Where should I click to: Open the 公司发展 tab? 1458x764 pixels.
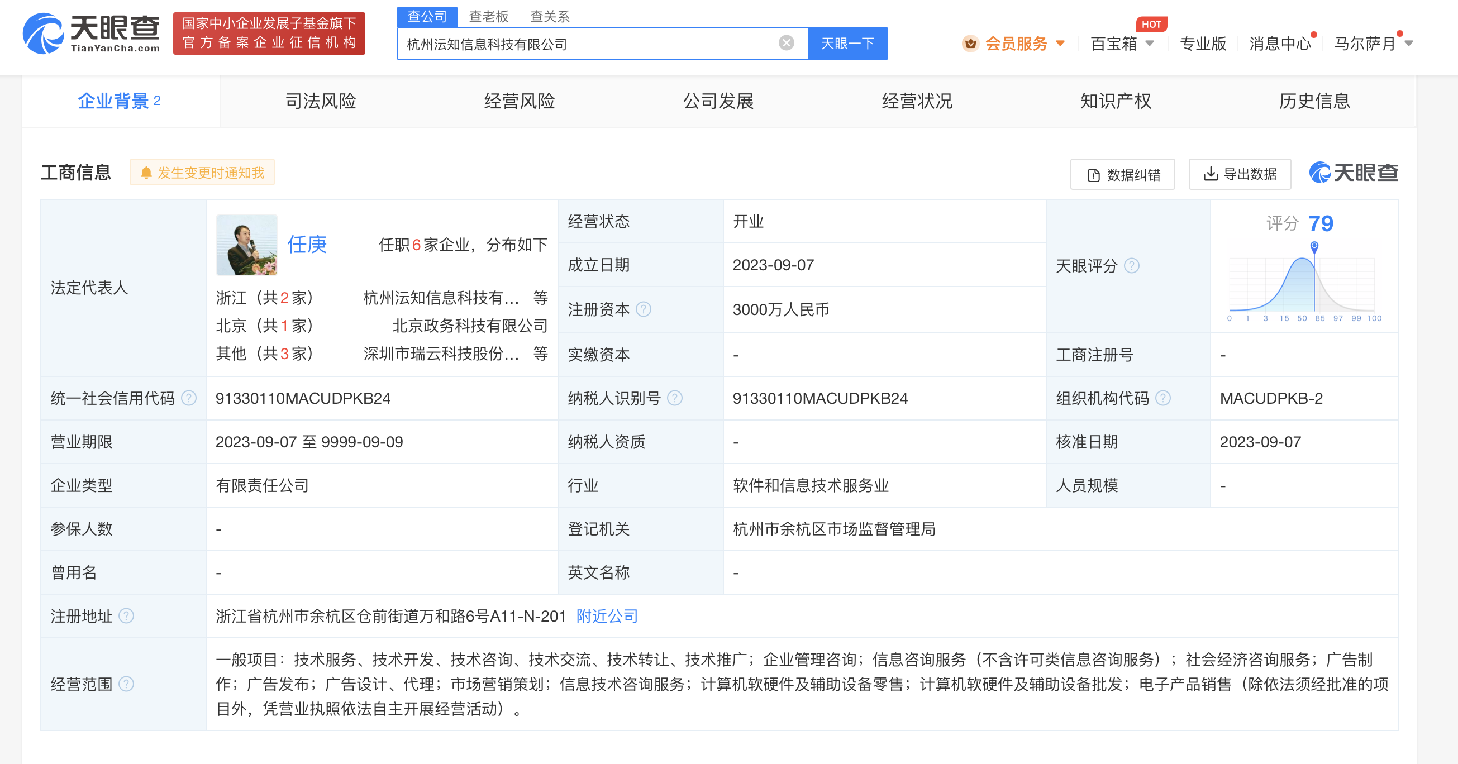click(718, 101)
